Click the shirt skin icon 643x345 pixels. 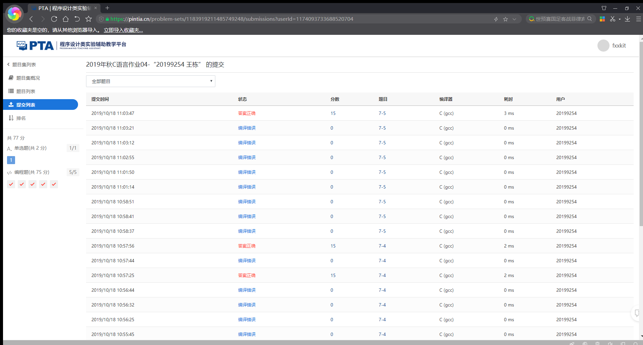pos(604,8)
